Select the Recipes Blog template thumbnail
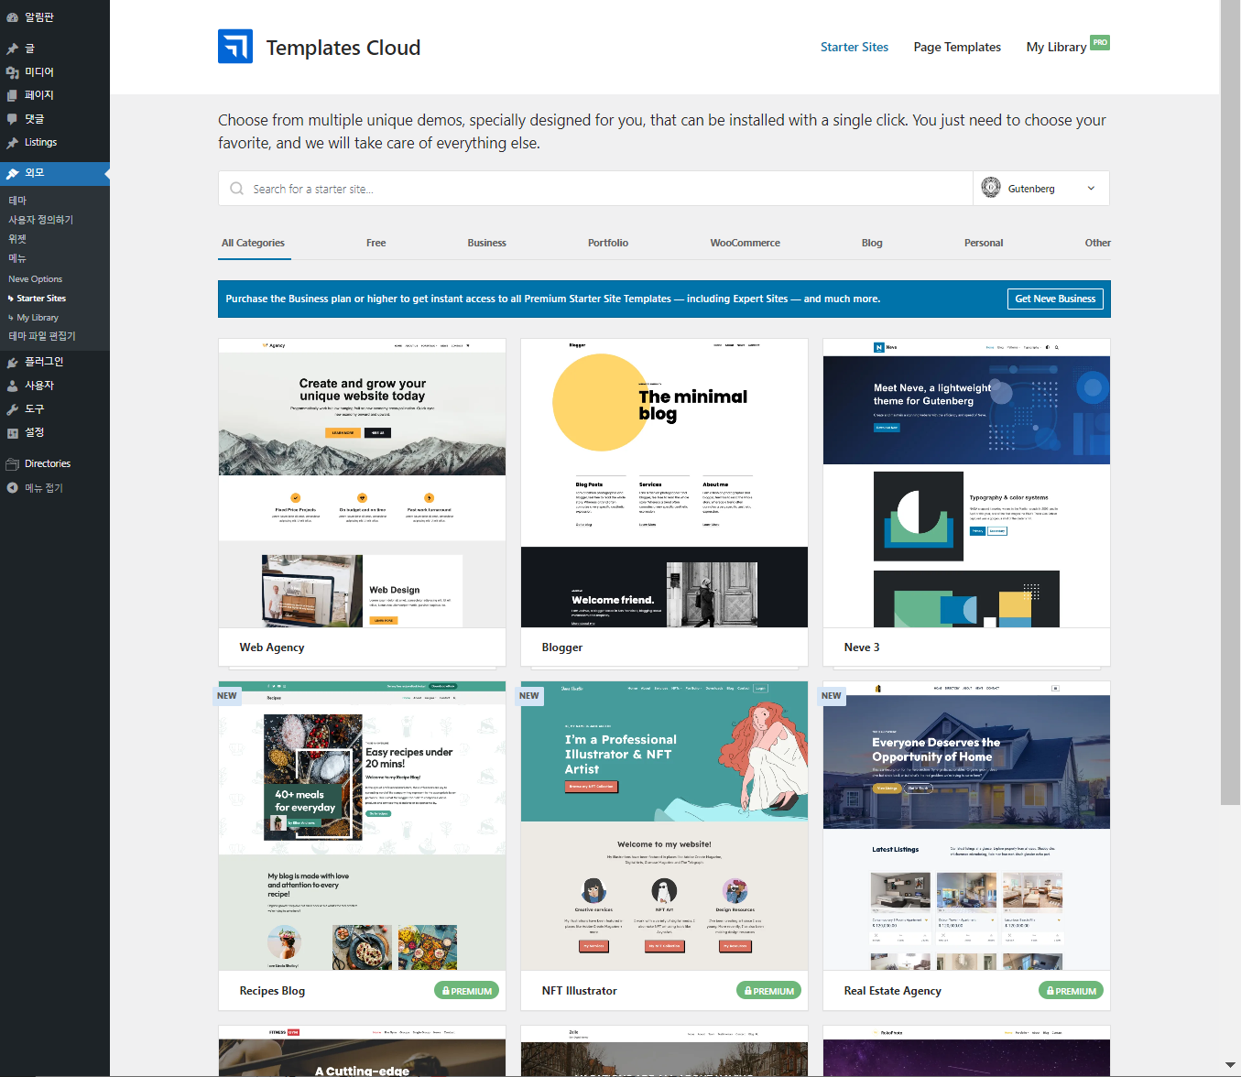The image size is (1241, 1077). pyautogui.click(x=362, y=826)
